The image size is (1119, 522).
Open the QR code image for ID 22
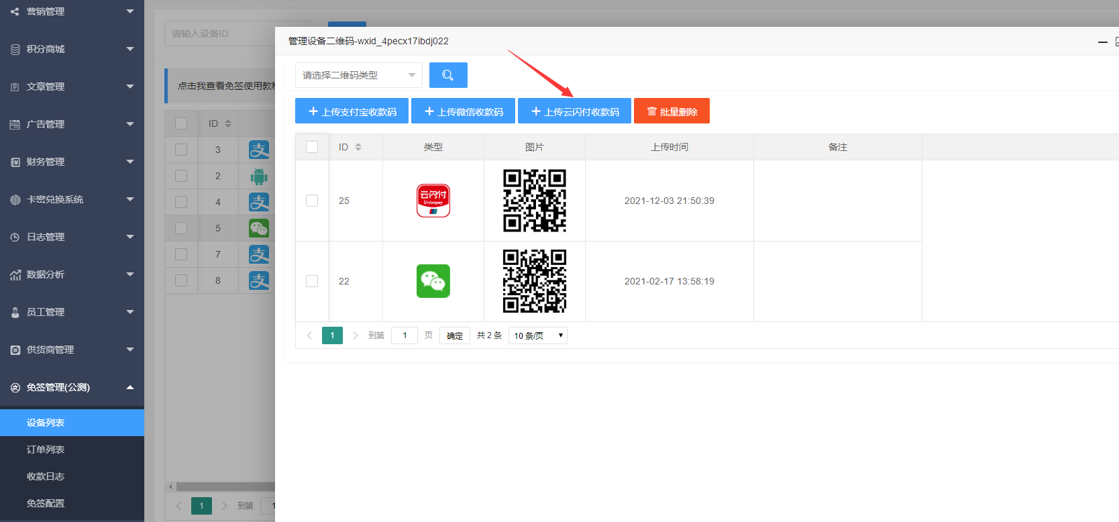point(535,281)
